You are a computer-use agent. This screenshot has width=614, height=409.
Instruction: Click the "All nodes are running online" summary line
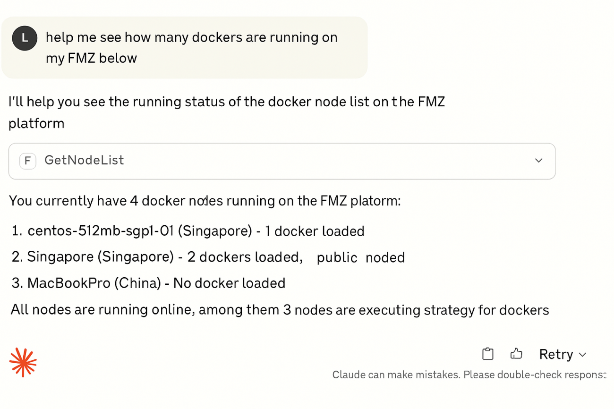point(280,310)
